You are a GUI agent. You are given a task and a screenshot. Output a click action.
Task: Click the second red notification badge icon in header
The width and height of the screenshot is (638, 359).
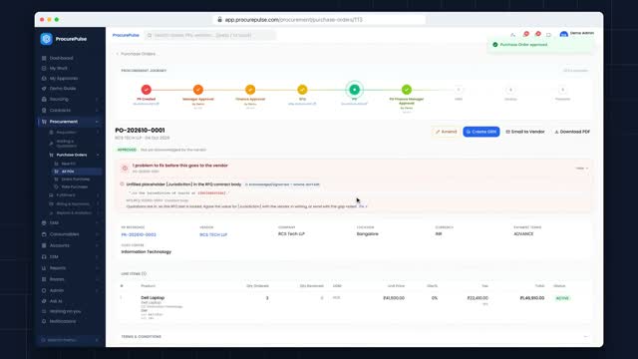click(x=538, y=34)
